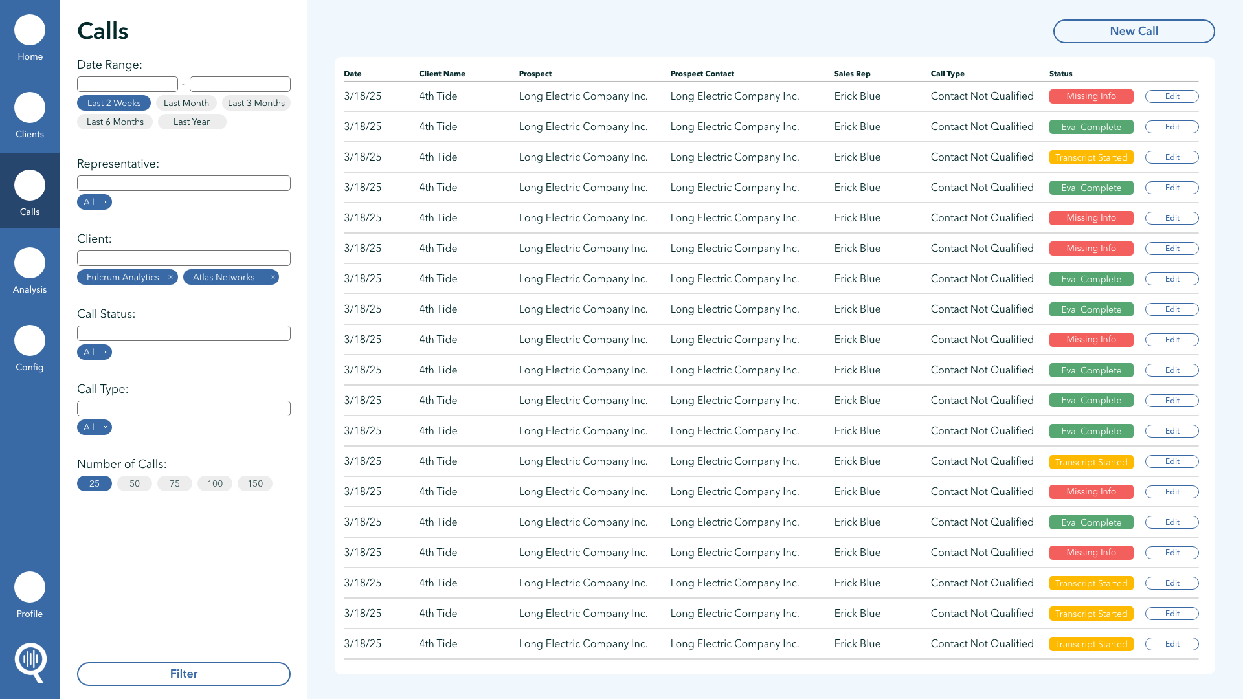Open the Representative selection field
This screenshot has width=1243, height=699.
(x=184, y=183)
